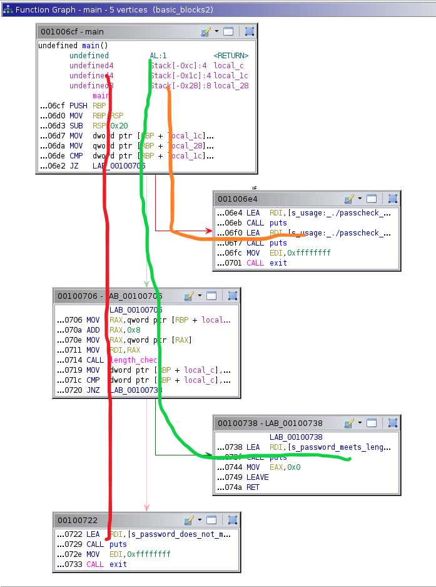Click puts call target at address 06eb
Screen dimensions: 436x587
coord(278,222)
